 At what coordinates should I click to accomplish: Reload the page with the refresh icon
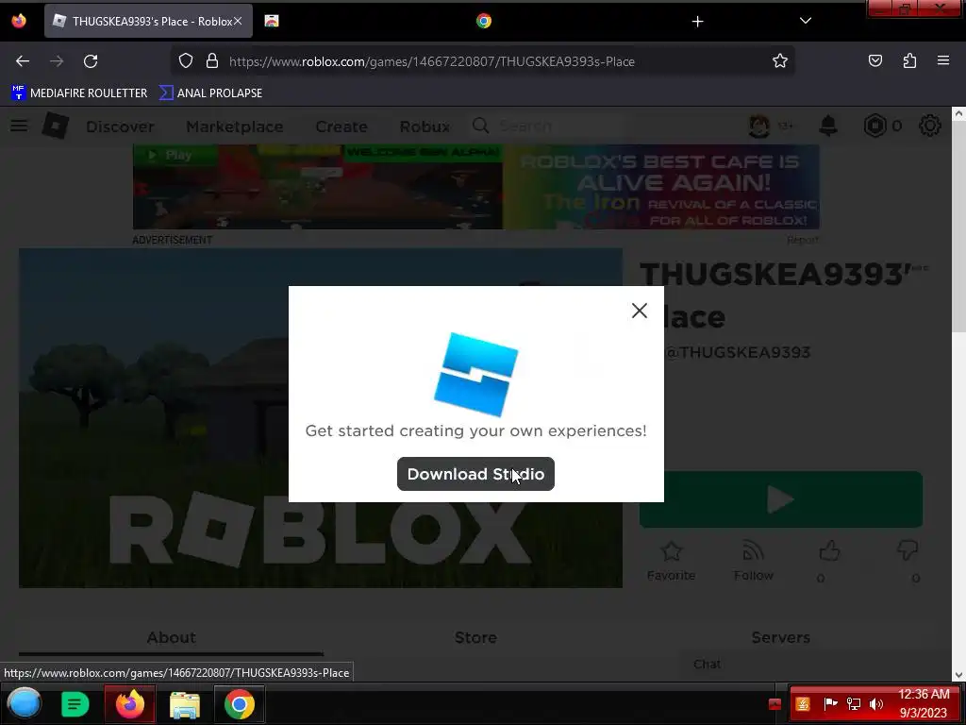(91, 61)
